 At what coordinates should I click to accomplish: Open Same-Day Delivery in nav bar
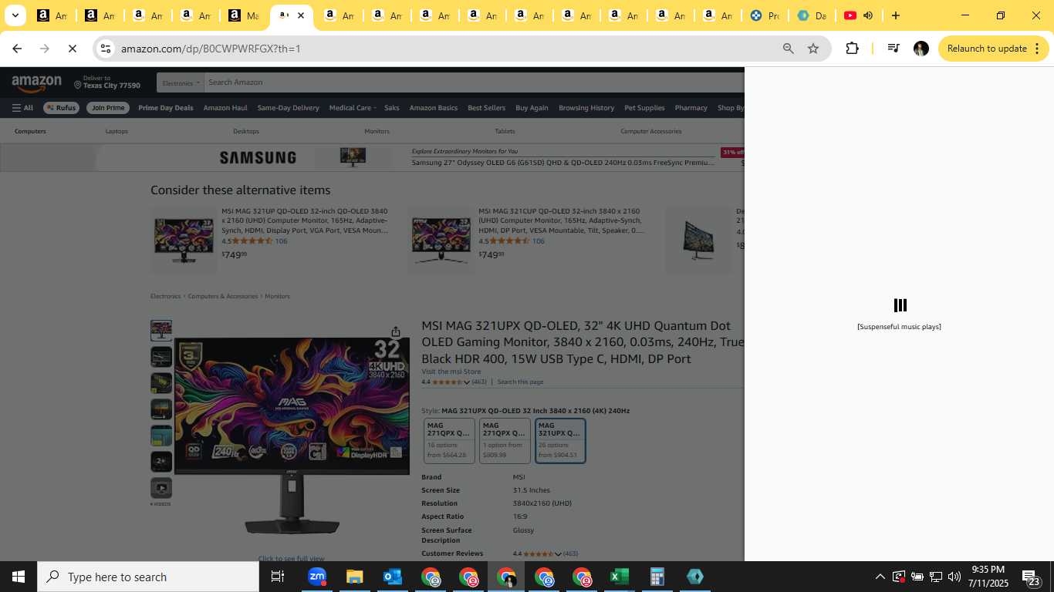coord(288,108)
